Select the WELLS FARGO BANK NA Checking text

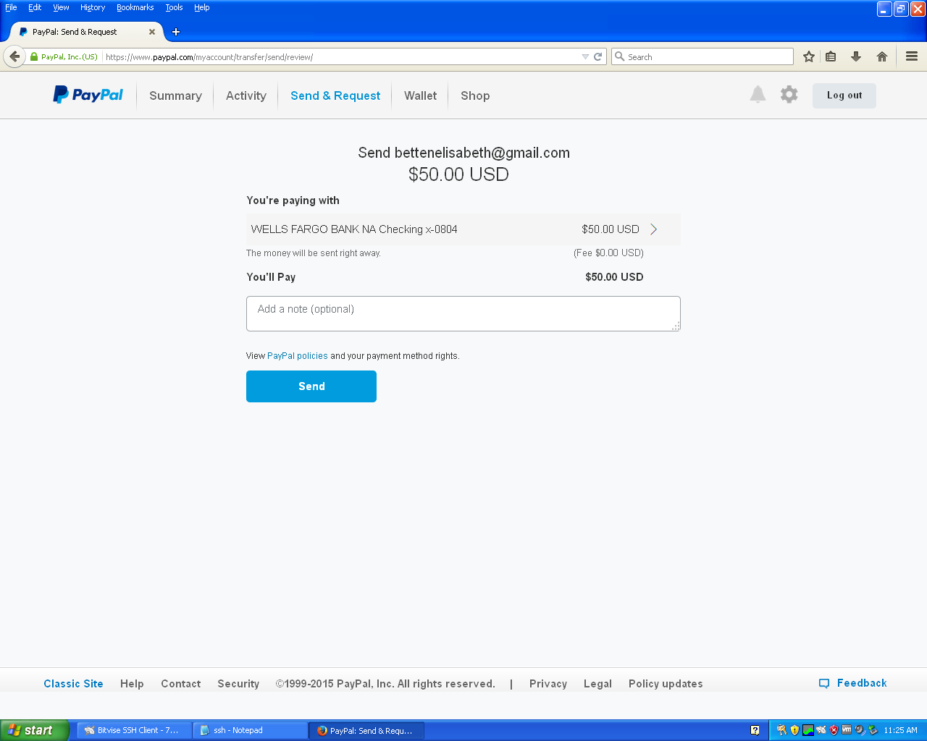click(x=354, y=229)
